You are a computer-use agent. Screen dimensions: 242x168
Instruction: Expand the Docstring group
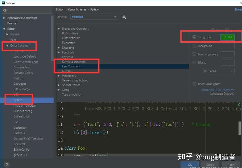click(59, 48)
